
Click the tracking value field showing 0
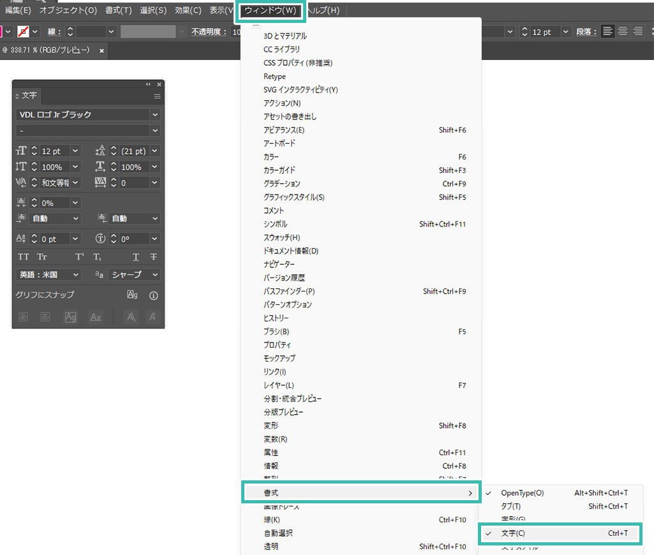coord(134,182)
